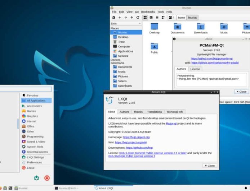
Task: Switch to icon view mode
Action: pyautogui.click(x=145, y=17)
